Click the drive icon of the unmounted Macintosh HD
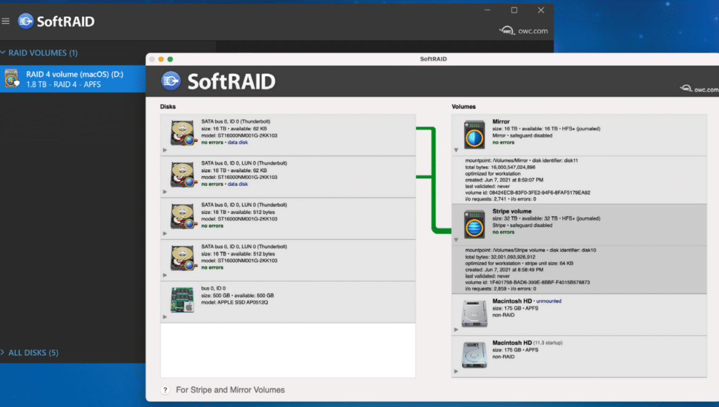This screenshot has width=719, height=407. coord(474,314)
